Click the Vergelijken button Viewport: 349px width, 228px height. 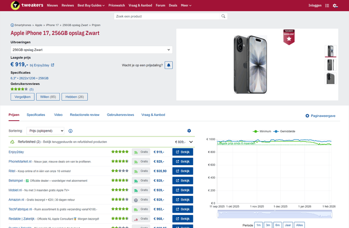pyautogui.click(x=23, y=97)
